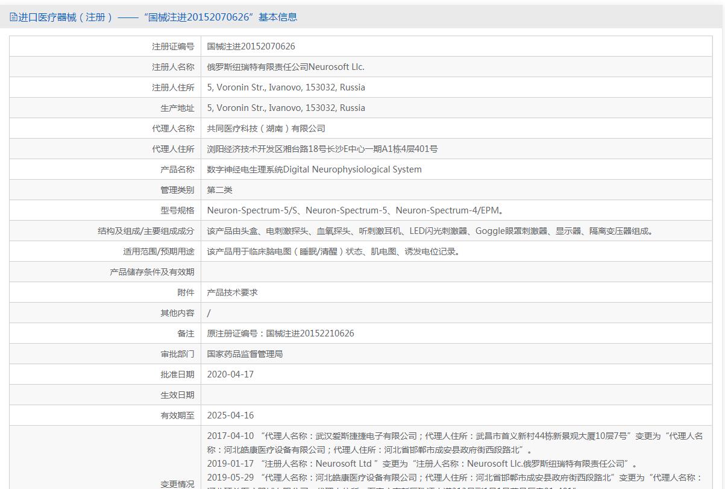Click the address value in the 注册人住所 row

tap(286, 87)
